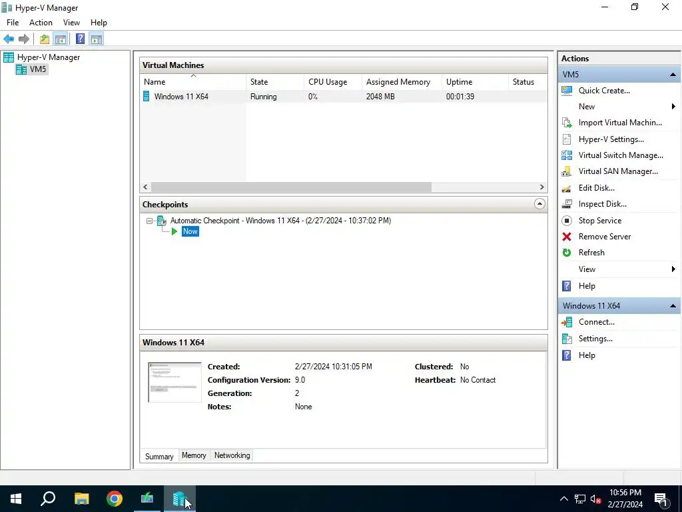Click Stop Service action
Viewport: 682px width, 512px height.
click(x=600, y=221)
